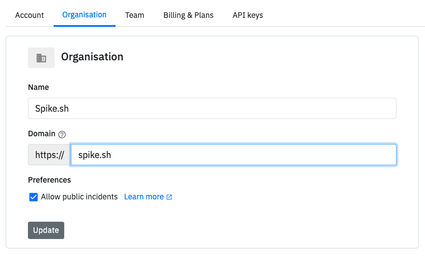Open the Team tab
The height and width of the screenshot is (258, 425).
(x=135, y=15)
